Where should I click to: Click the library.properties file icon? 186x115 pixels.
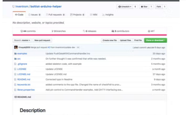tap(15, 90)
